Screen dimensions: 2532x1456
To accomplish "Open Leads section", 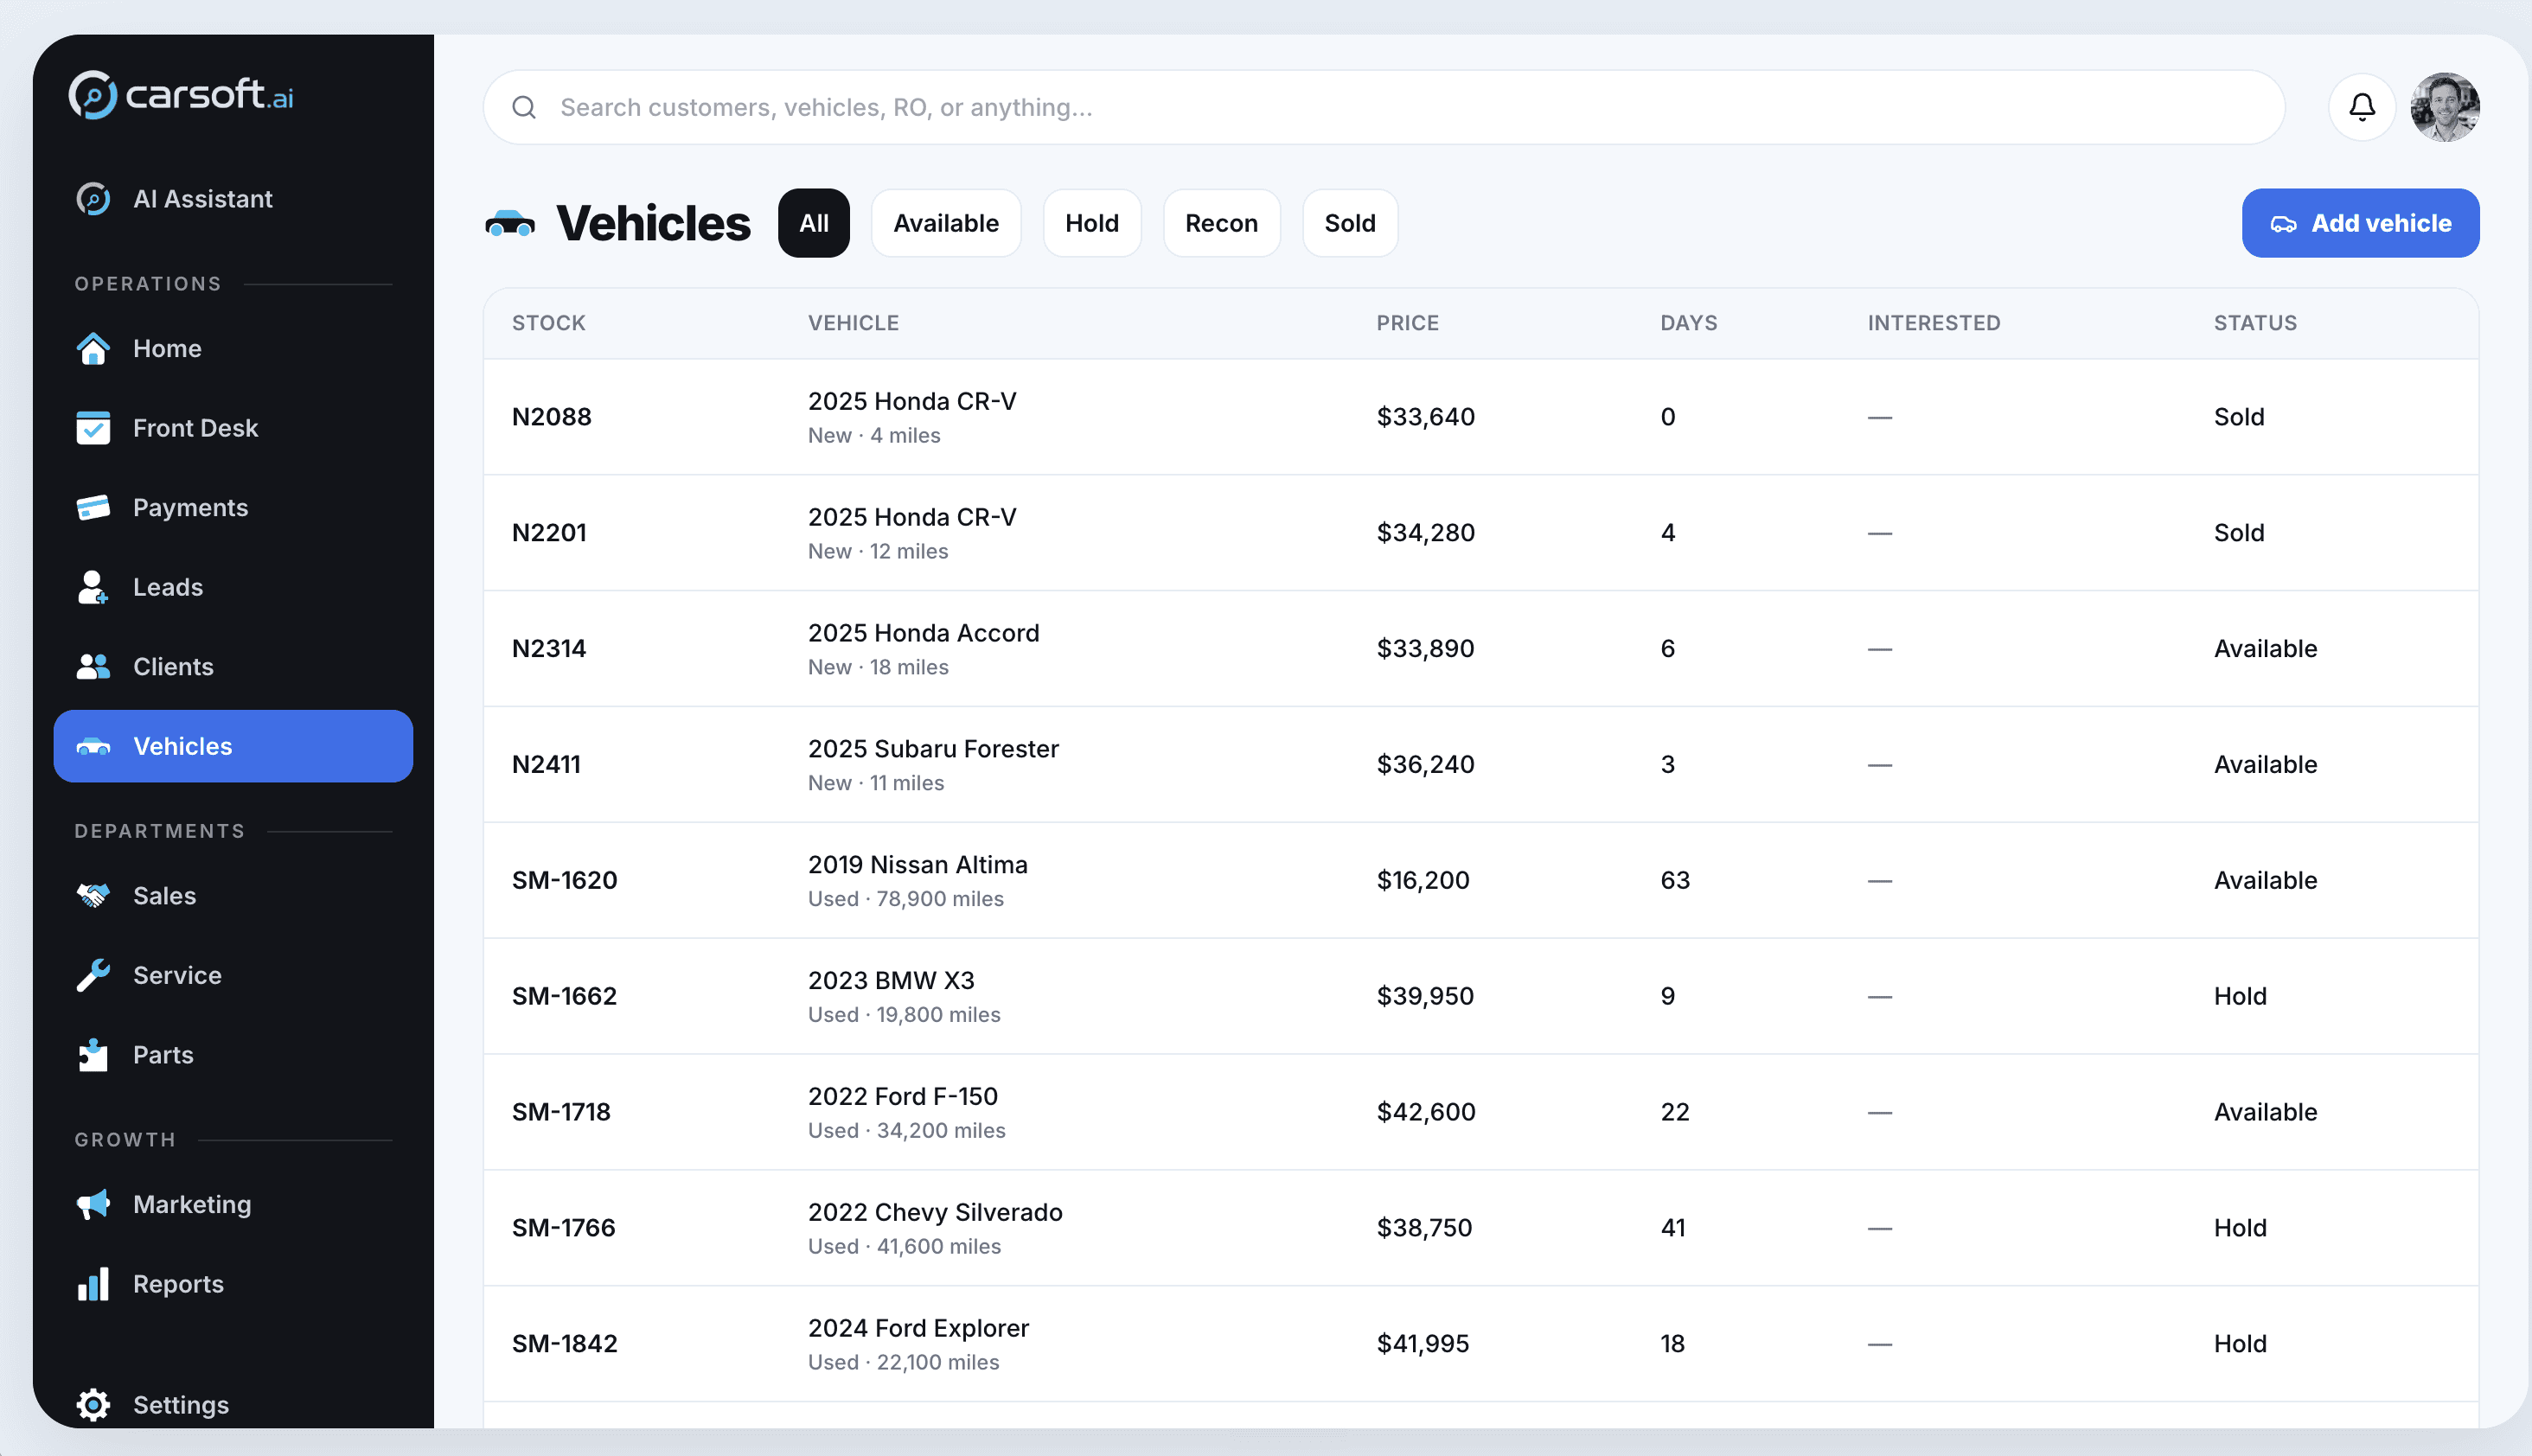I will click(x=233, y=587).
